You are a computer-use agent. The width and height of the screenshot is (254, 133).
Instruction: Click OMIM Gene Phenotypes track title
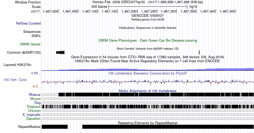(148, 40)
